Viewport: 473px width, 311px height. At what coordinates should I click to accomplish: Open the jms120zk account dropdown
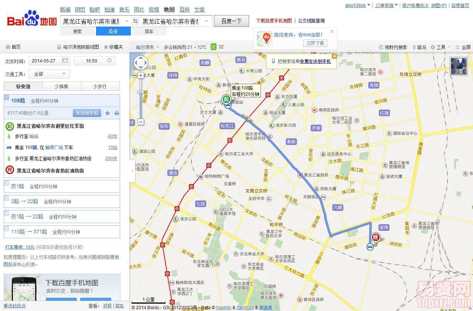pyautogui.click(x=358, y=5)
